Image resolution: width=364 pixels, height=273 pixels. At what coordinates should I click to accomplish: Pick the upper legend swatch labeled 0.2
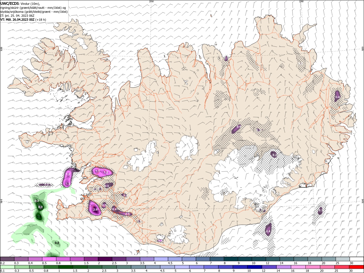click(7, 259)
